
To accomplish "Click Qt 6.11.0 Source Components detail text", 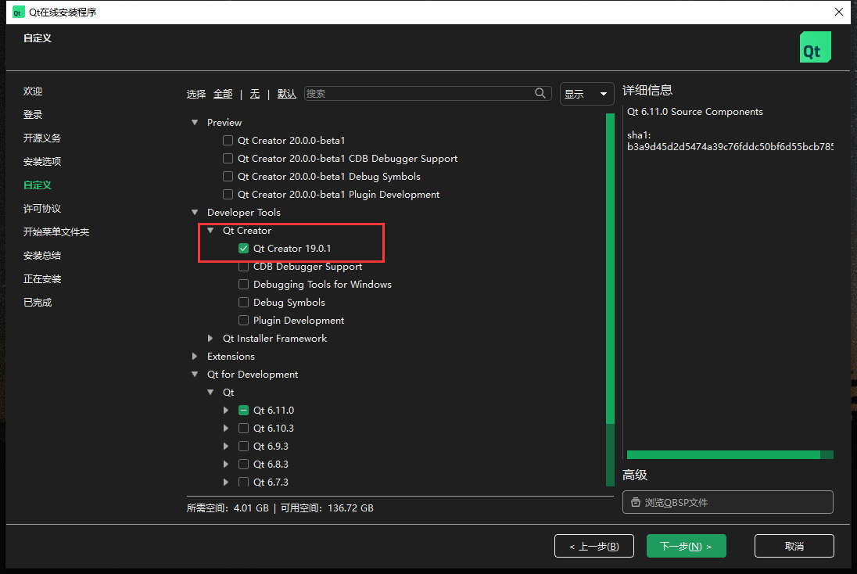I will pos(694,112).
